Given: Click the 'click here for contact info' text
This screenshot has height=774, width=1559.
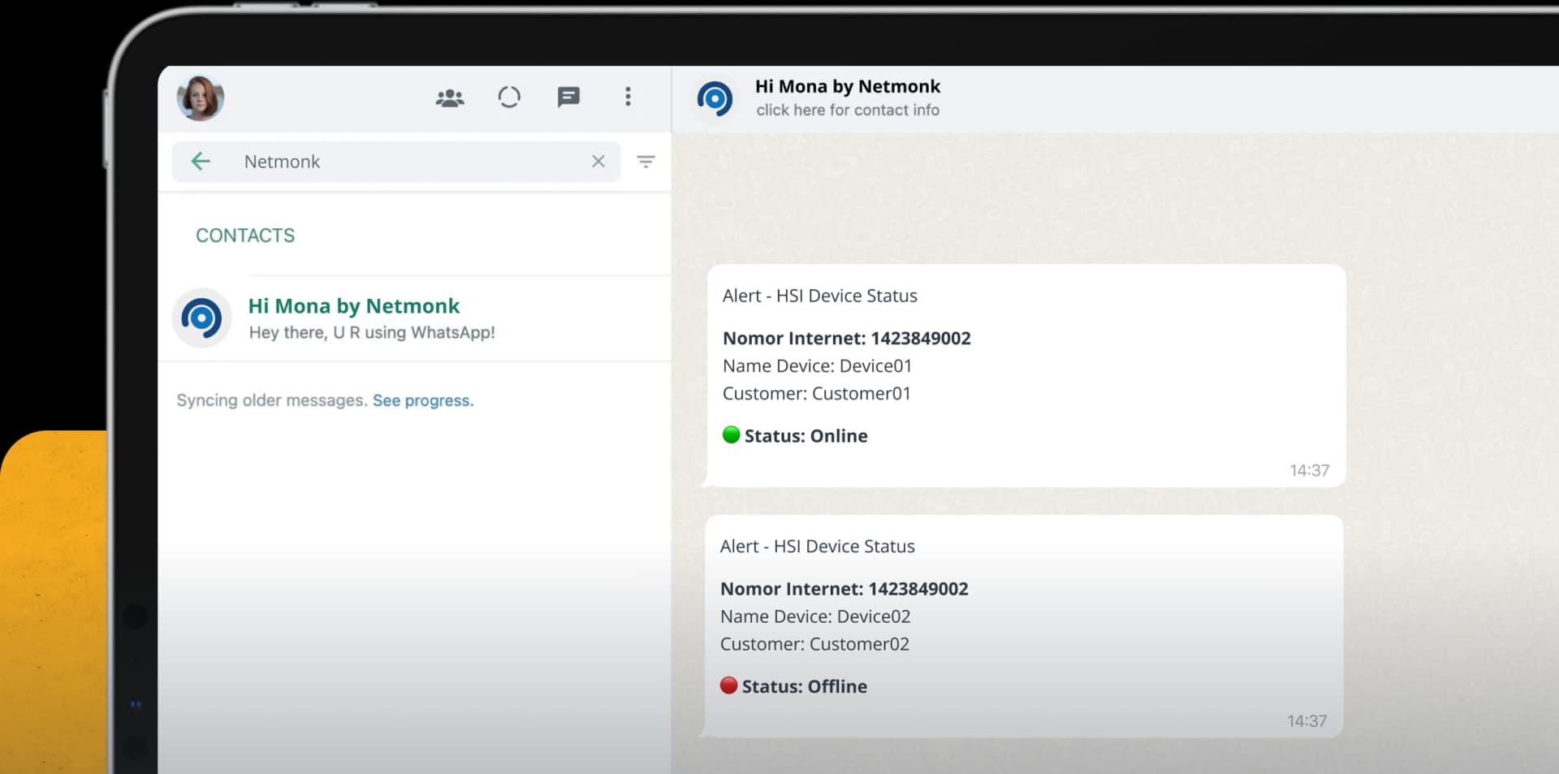Looking at the screenshot, I should coord(847,110).
